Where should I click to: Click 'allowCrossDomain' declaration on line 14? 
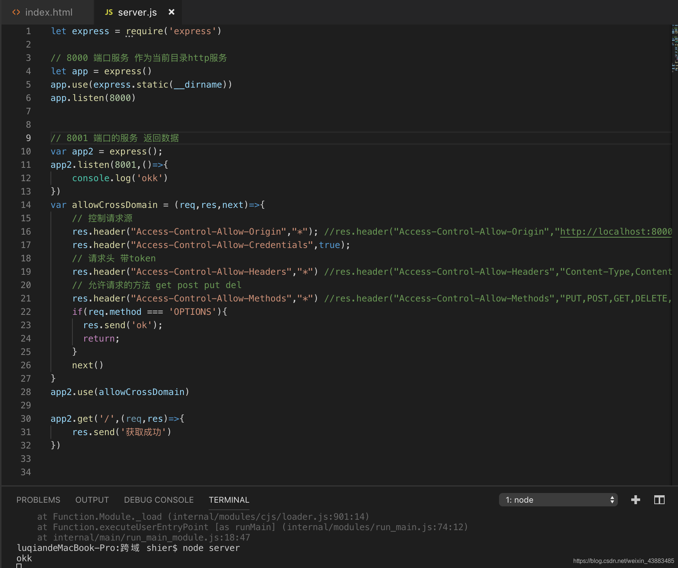115,205
